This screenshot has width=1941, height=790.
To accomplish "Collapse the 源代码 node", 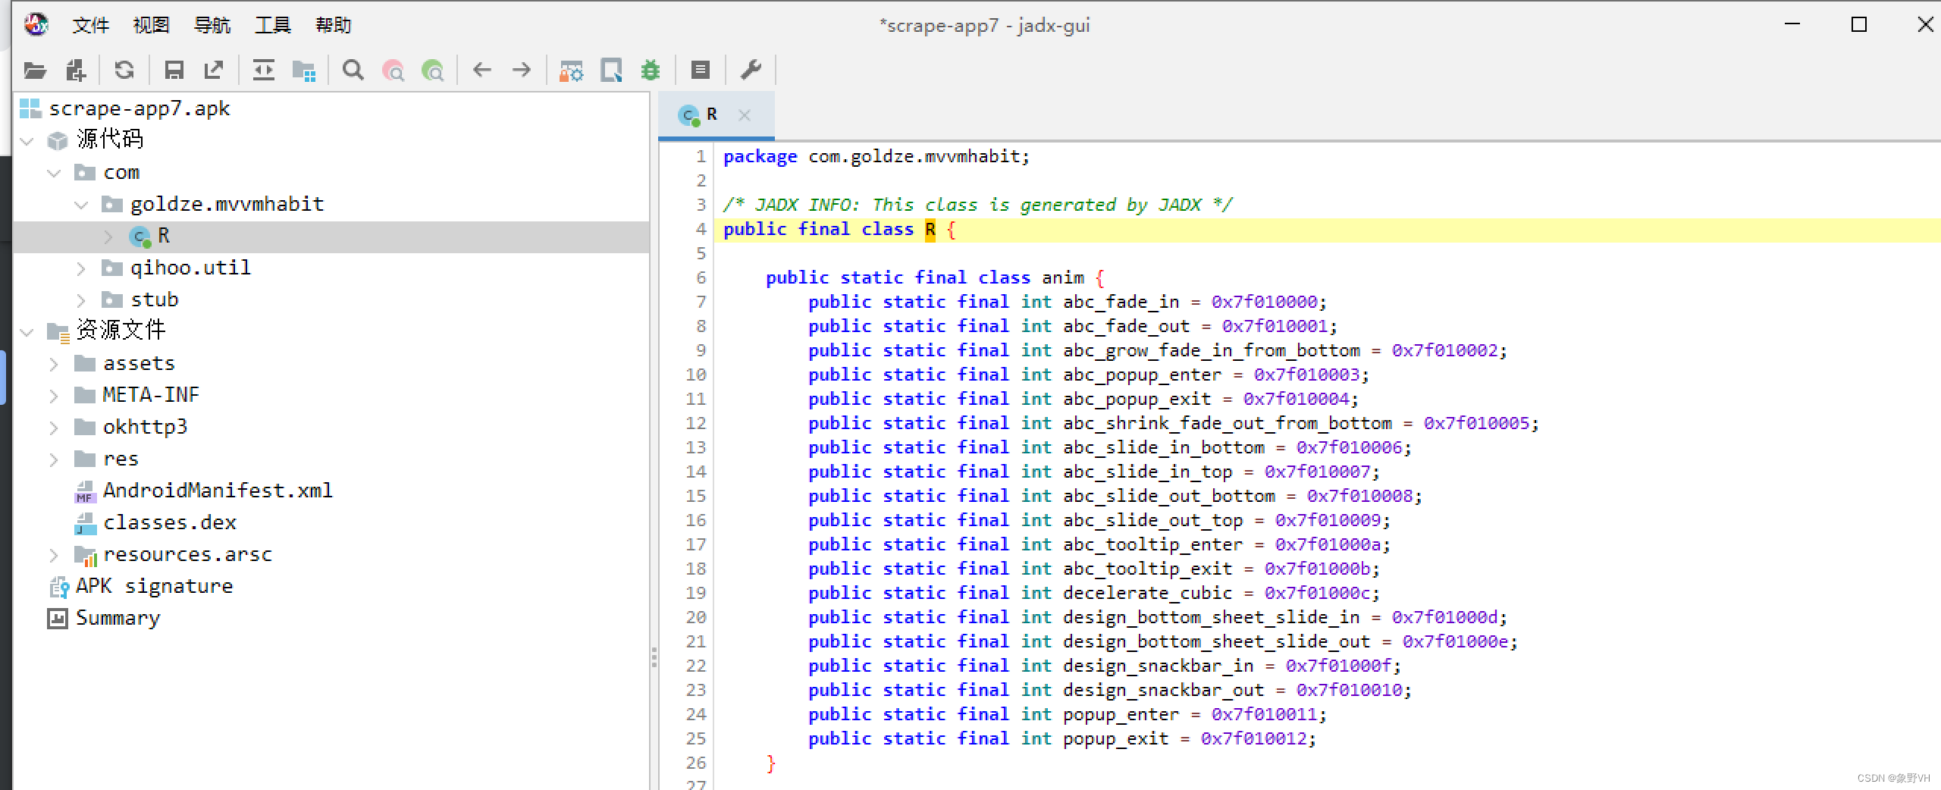I will click(x=28, y=141).
